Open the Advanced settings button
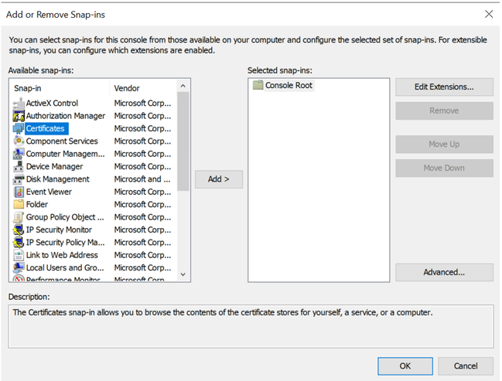Image resolution: width=502 pixels, height=381 pixels. pyautogui.click(x=444, y=272)
